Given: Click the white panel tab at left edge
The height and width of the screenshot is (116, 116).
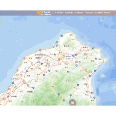Looking at the screenshot, I should coord(0,23).
